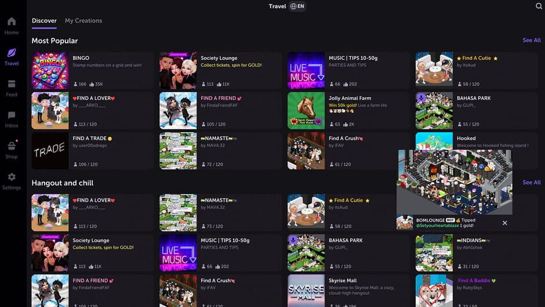Click See All for Most Popular
This screenshot has width=545, height=307.
531,41
